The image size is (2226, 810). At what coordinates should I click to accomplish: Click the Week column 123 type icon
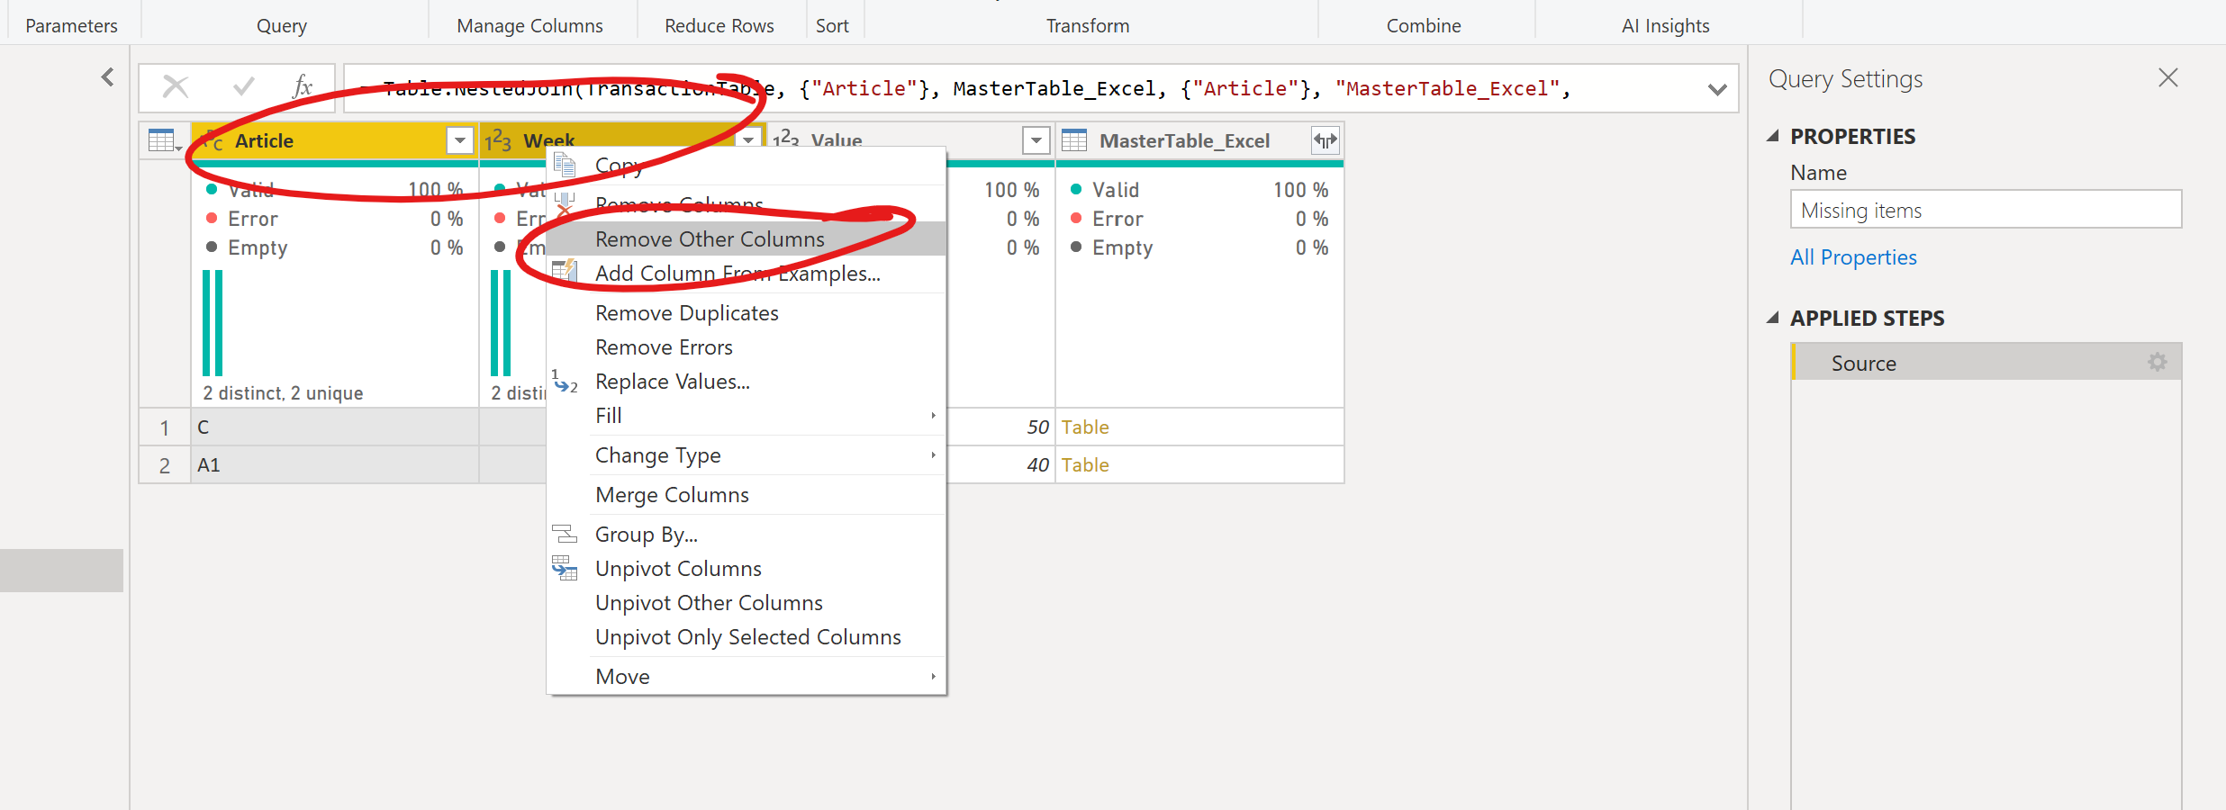pyautogui.click(x=498, y=140)
